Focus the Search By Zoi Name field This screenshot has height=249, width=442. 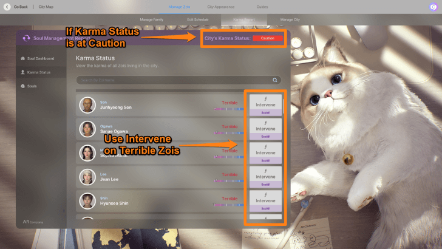pyautogui.click(x=173, y=80)
